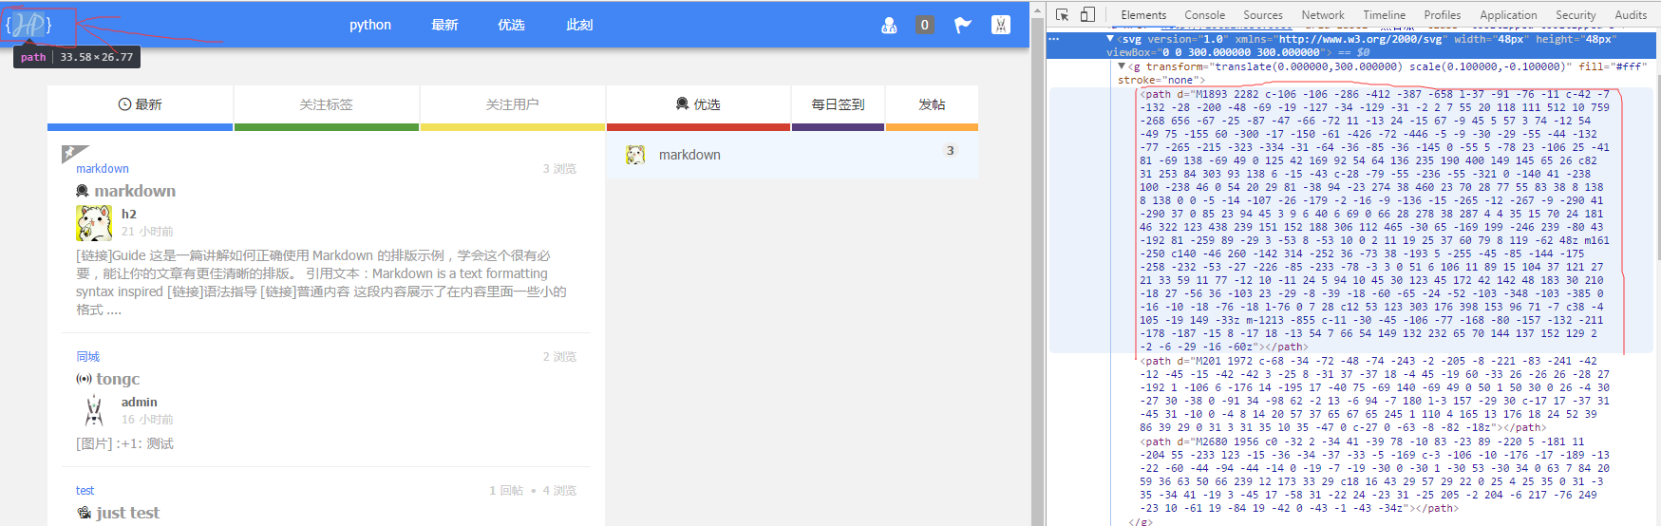Click user h2's cat avatar
This screenshot has width=1661, height=526.
pyautogui.click(x=94, y=223)
